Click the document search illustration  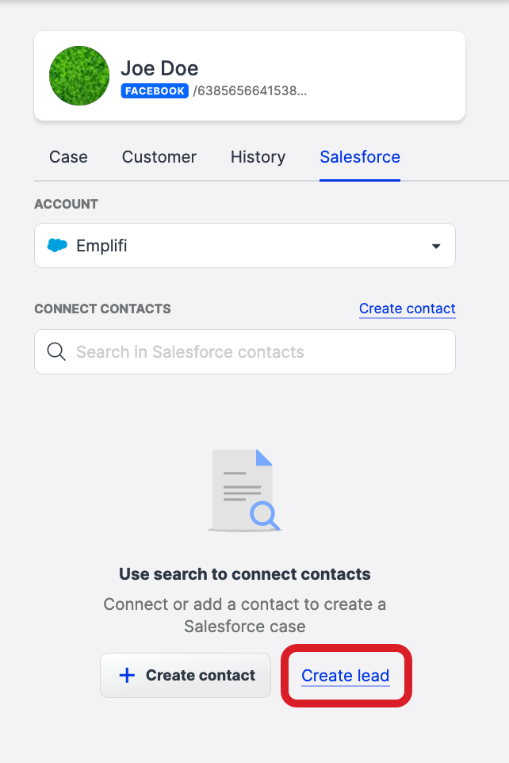[244, 488]
